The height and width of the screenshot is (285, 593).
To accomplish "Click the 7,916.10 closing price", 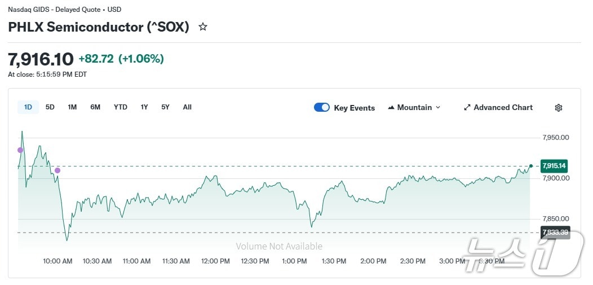I will click(41, 59).
